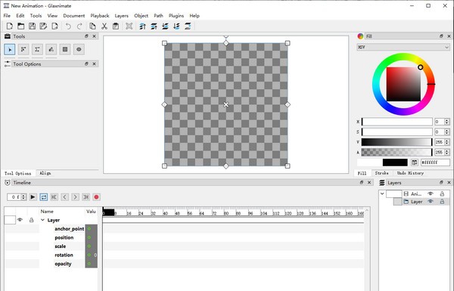
Task: Switch to the Stroke tab
Action: coord(381,173)
